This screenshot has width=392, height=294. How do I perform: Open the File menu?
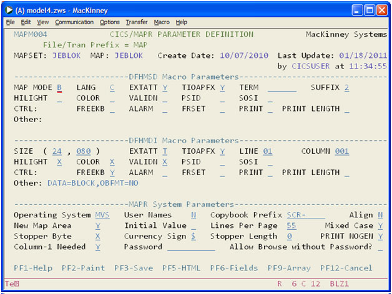tap(10, 22)
